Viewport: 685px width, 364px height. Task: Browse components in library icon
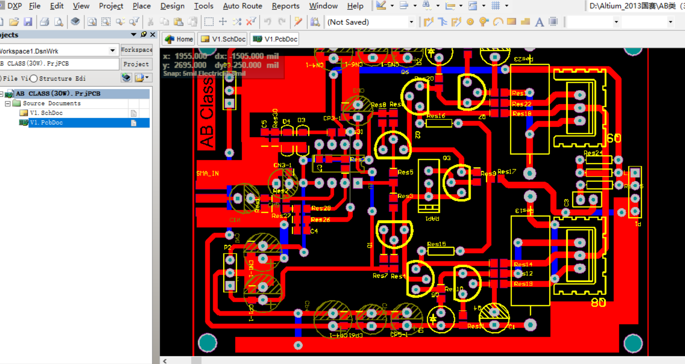(x=315, y=22)
